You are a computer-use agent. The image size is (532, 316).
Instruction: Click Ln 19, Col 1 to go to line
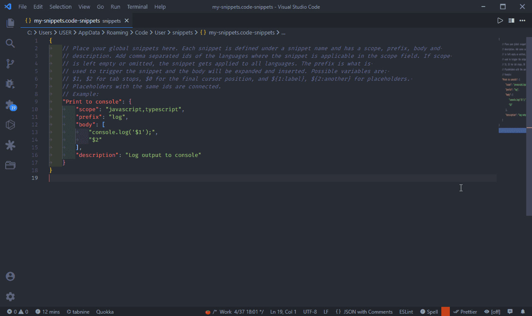pos(283,312)
